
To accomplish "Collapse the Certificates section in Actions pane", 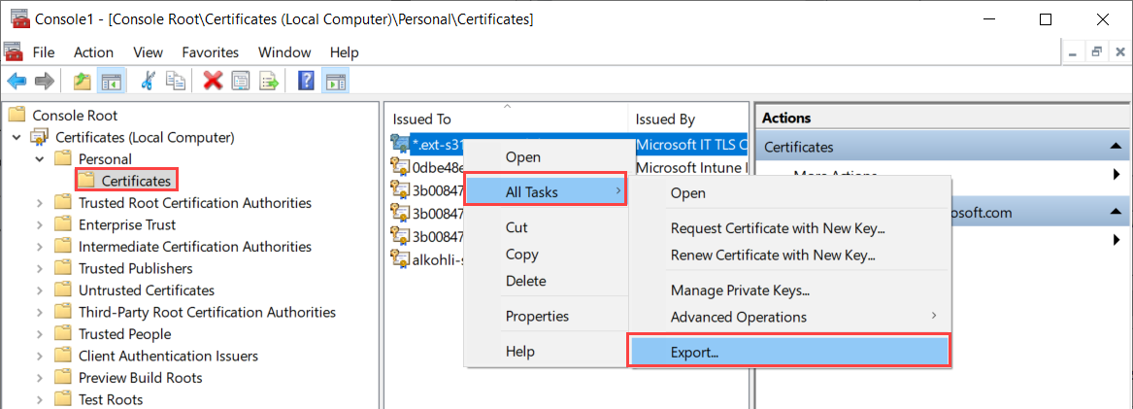I will (x=1116, y=147).
